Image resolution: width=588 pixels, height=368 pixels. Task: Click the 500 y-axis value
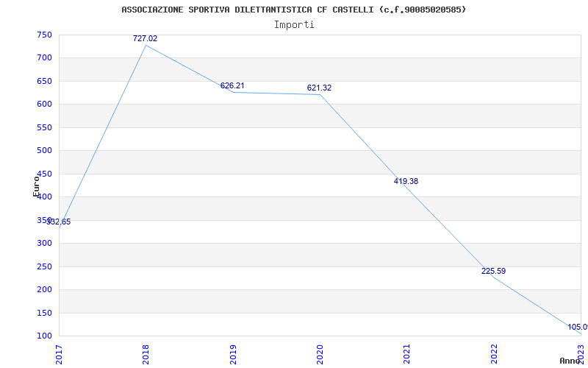44,151
